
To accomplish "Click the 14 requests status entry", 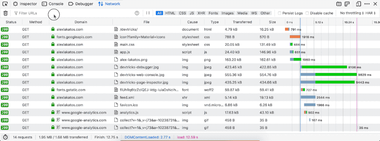I will (23, 137).
